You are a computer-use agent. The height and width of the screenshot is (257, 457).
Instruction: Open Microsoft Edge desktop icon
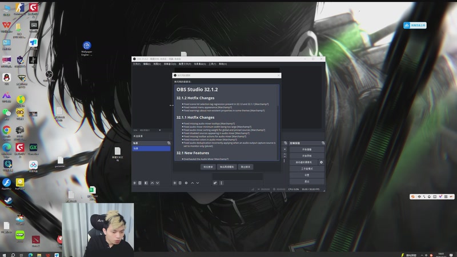click(6, 150)
